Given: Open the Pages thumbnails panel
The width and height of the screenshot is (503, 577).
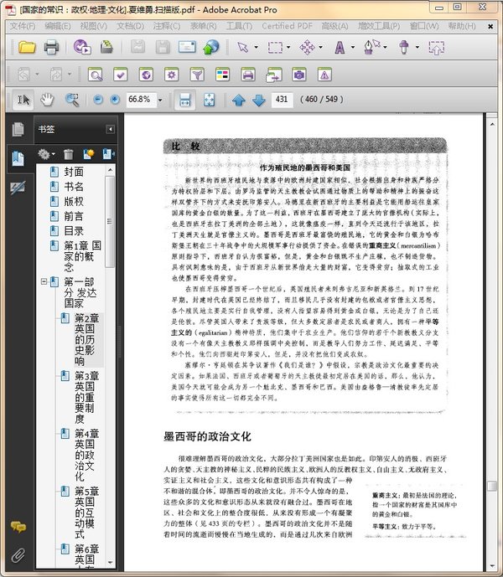Looking at the screenshot, I should [18, 129].
